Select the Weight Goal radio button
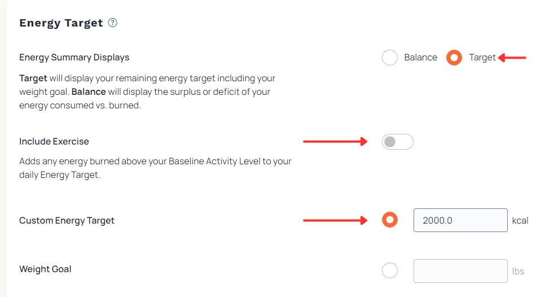 click(x=390, y=270)
